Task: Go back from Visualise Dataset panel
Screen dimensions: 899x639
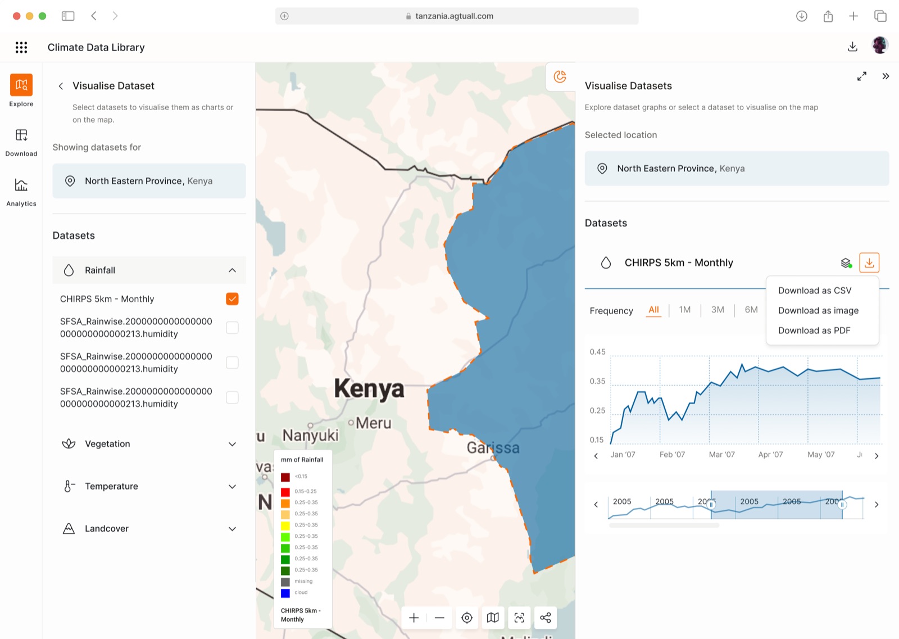Action: [61, 86]
